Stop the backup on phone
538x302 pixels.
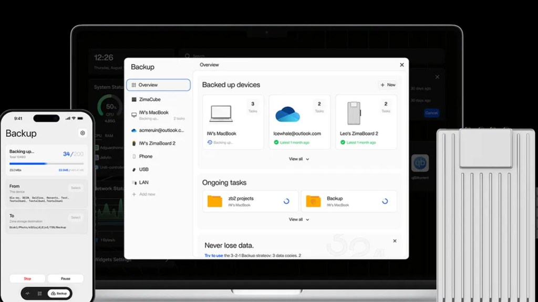(27, 279)
